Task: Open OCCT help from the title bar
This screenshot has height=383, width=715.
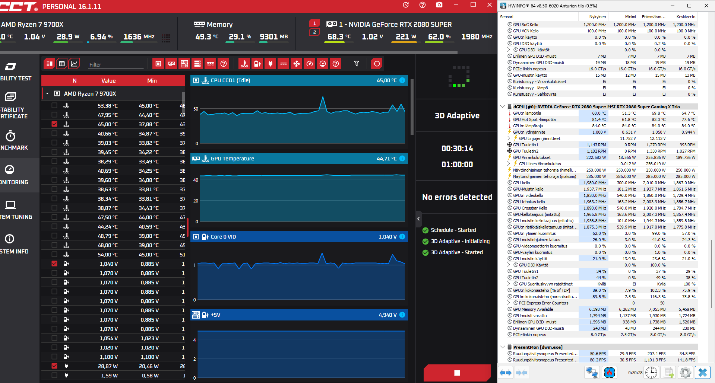Action: (423, 5)
